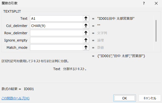Focus the Text input containing A1
This screenshot has height=103, width=162.
(56, 19)
